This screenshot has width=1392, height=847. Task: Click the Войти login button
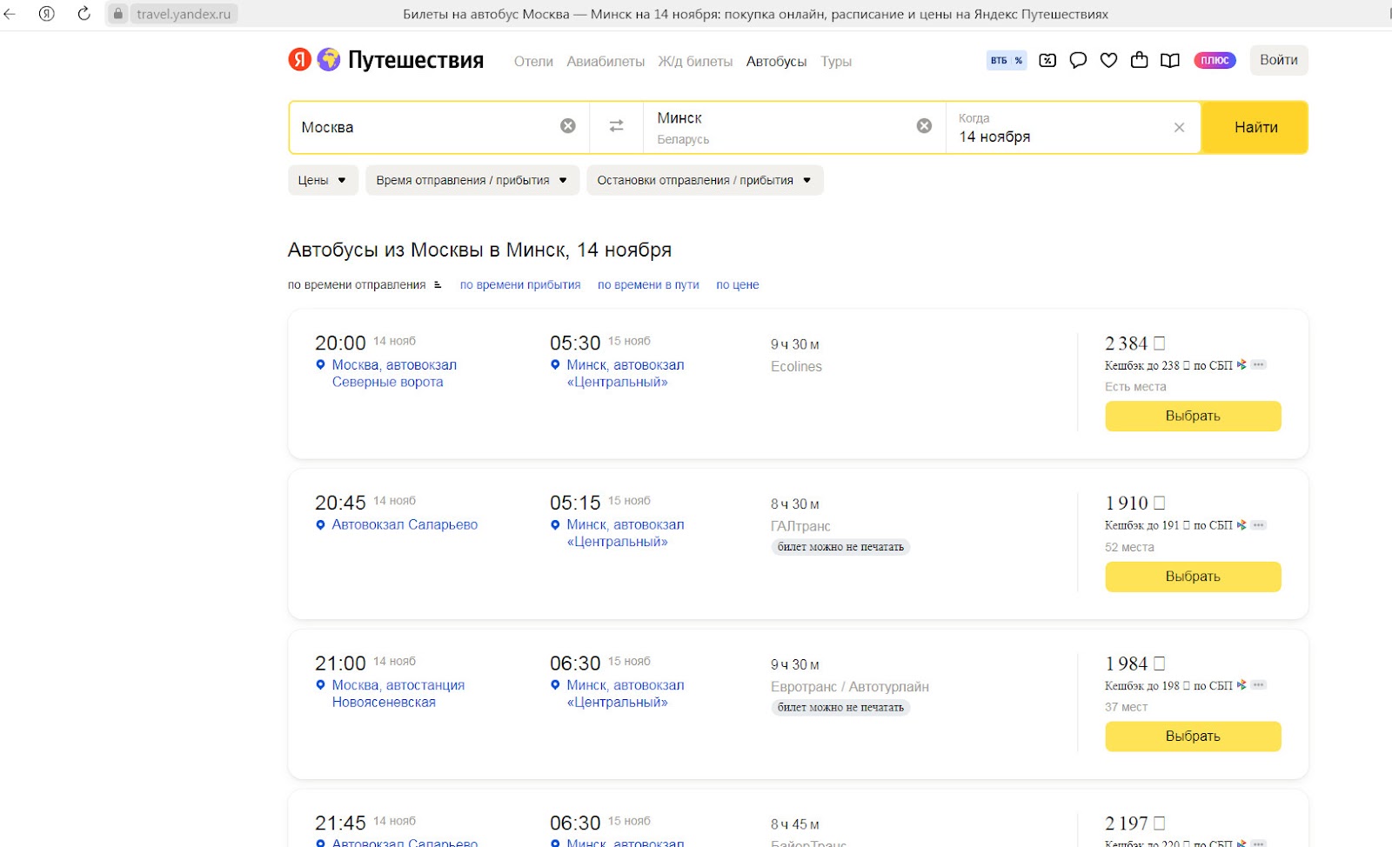click(1279, 60)
